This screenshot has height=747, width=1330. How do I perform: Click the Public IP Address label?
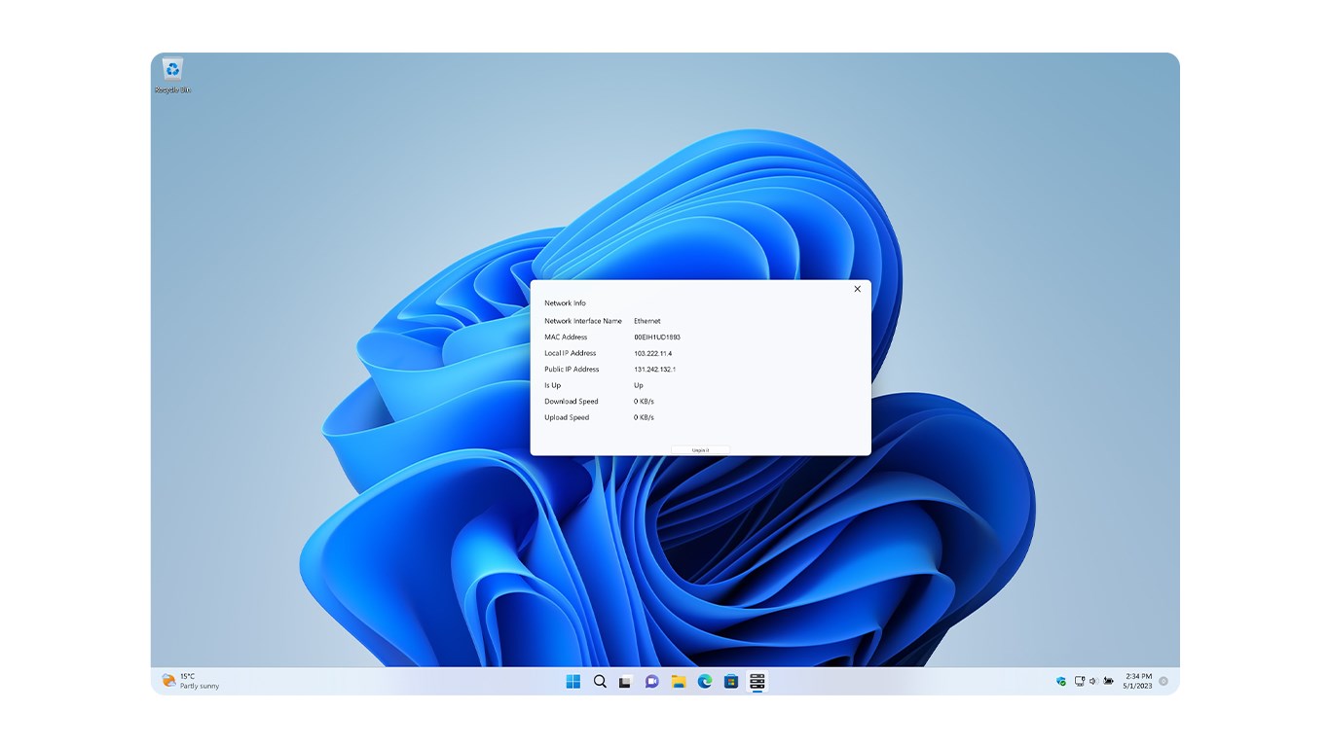pyautogui.click(x=572, y=370)
